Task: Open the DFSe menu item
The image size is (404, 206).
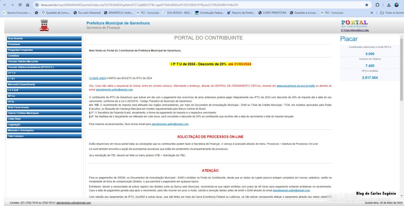Action: pos(44,101)
